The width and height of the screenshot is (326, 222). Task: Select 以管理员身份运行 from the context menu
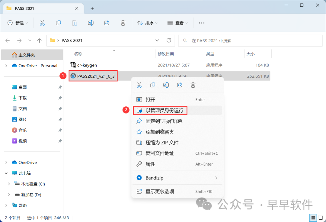click(x=164, y=110)
